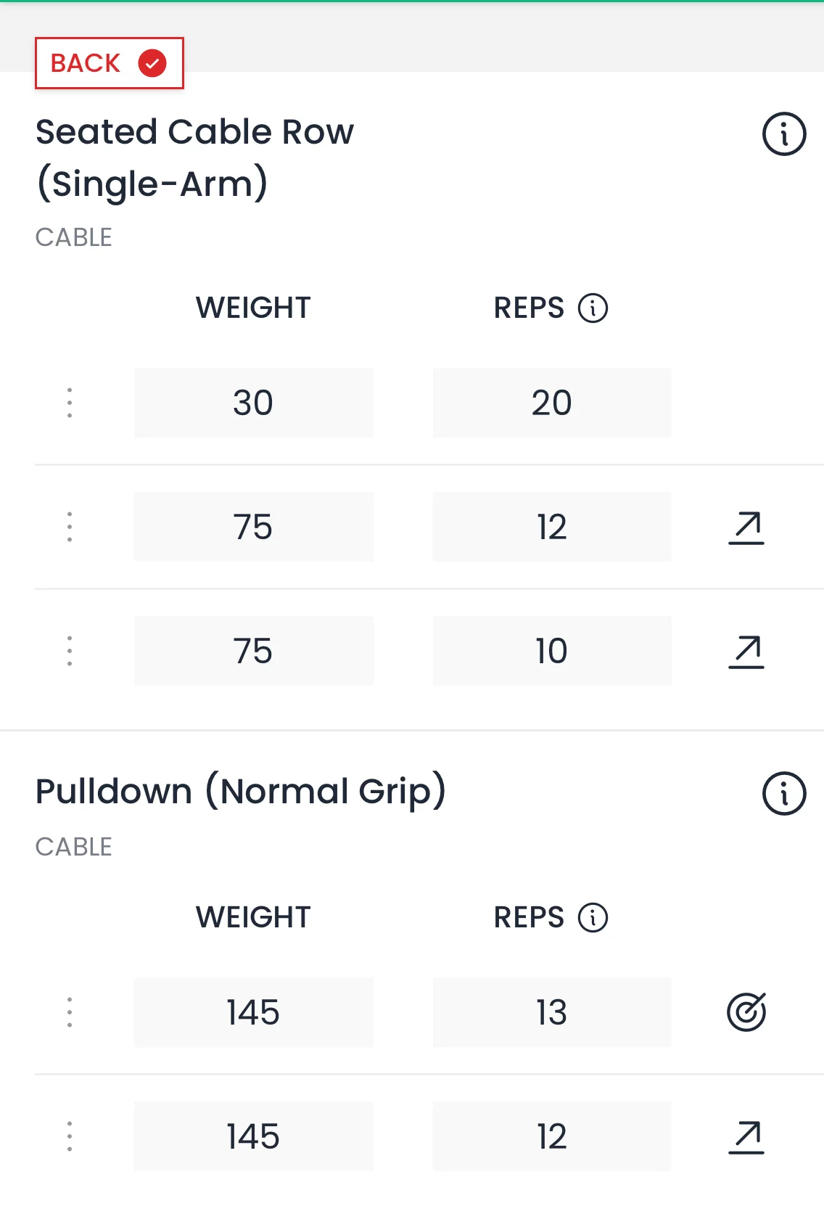Select the Pulldown (Normal Grip) title

click(240, 791)
